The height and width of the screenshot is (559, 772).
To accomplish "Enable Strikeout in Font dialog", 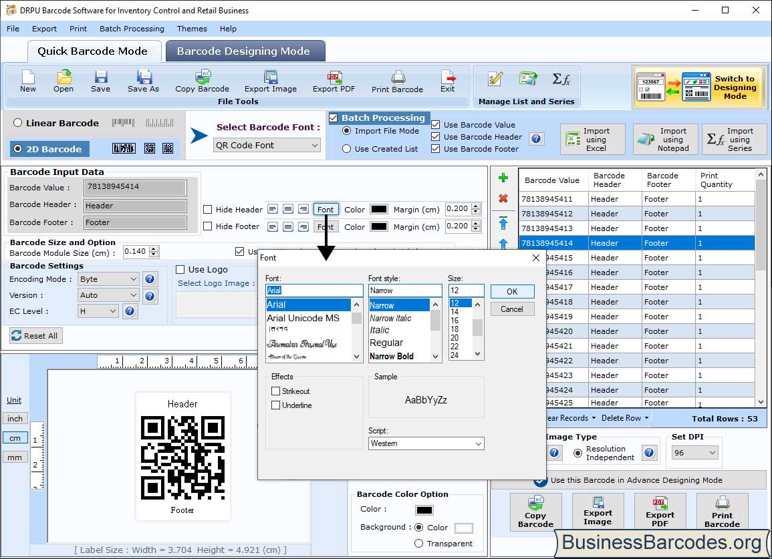I will [x=275, y=391].
